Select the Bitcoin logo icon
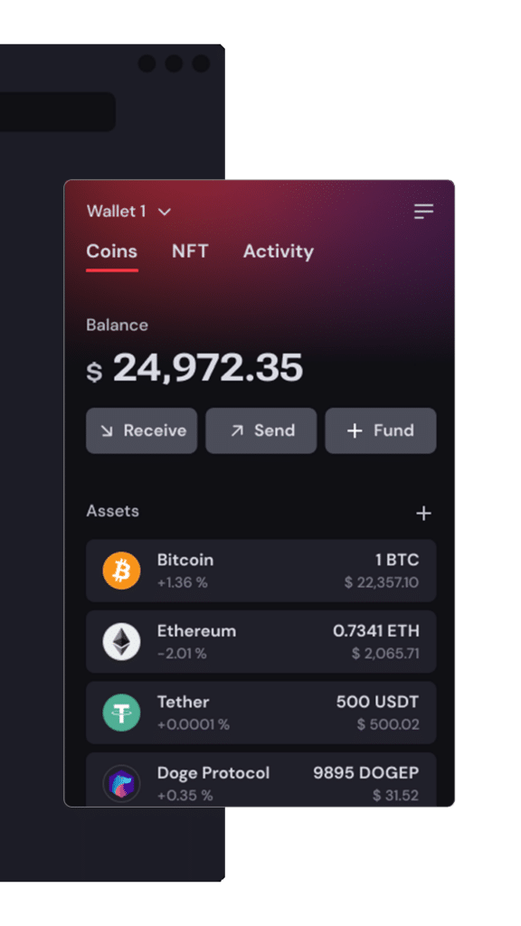The image size is (521, 926). point(122,571)
